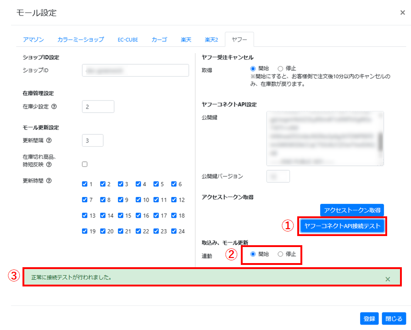Toggle update hour 10 checkbox
411x330 pixels.
tap(139, 199)
